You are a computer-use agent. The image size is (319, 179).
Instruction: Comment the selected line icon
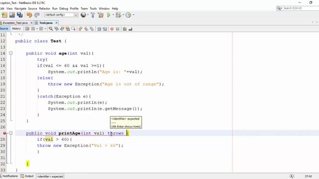click(125, 29)
